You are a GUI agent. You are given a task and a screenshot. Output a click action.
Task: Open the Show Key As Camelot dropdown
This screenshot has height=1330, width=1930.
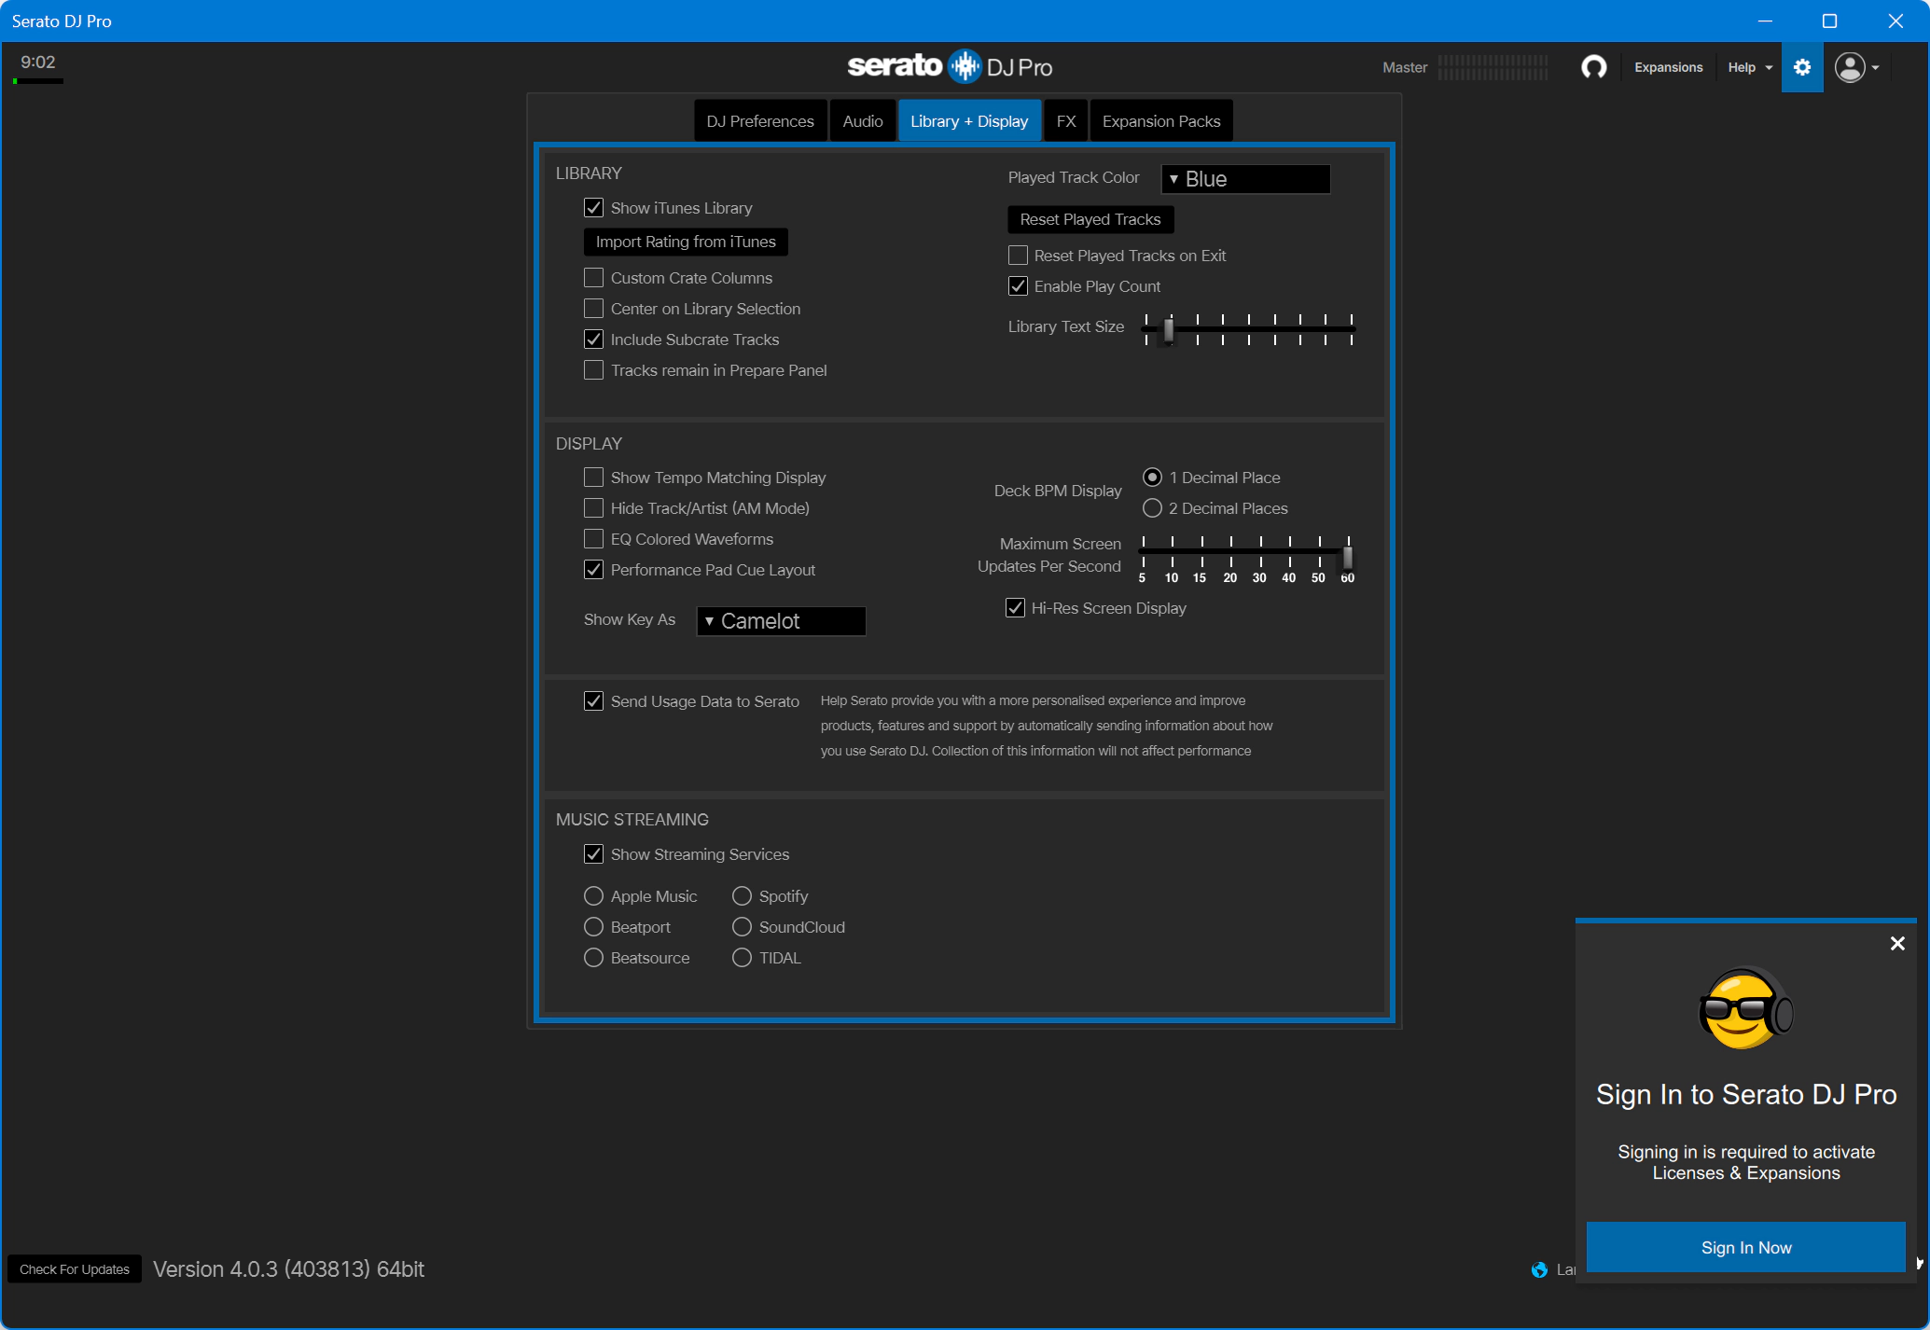click(x=781, y=621)
